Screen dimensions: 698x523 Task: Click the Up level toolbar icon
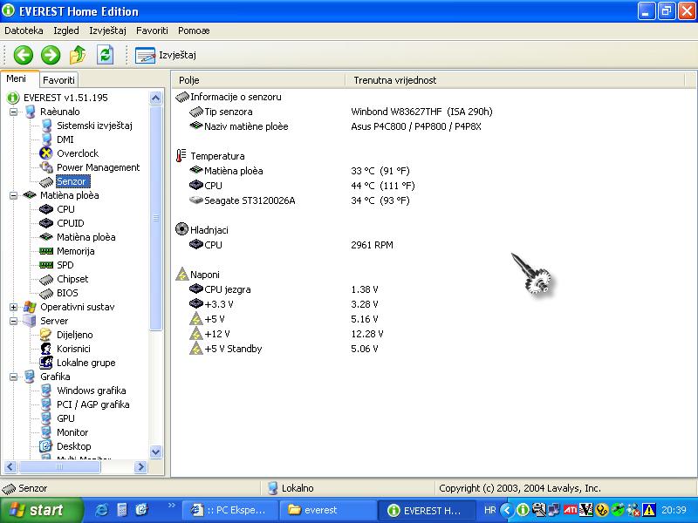click(78, 55)
